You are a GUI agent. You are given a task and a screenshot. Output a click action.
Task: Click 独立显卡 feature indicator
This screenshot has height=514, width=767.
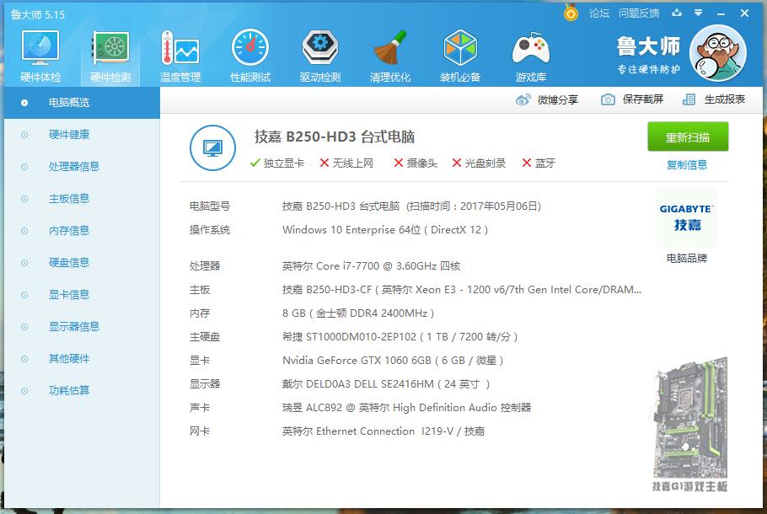(276, 163)
